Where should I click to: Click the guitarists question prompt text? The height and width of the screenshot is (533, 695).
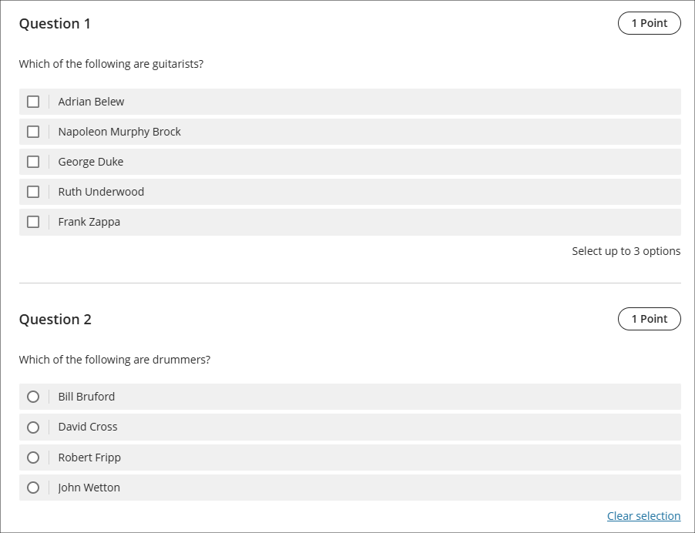(111, 64)
